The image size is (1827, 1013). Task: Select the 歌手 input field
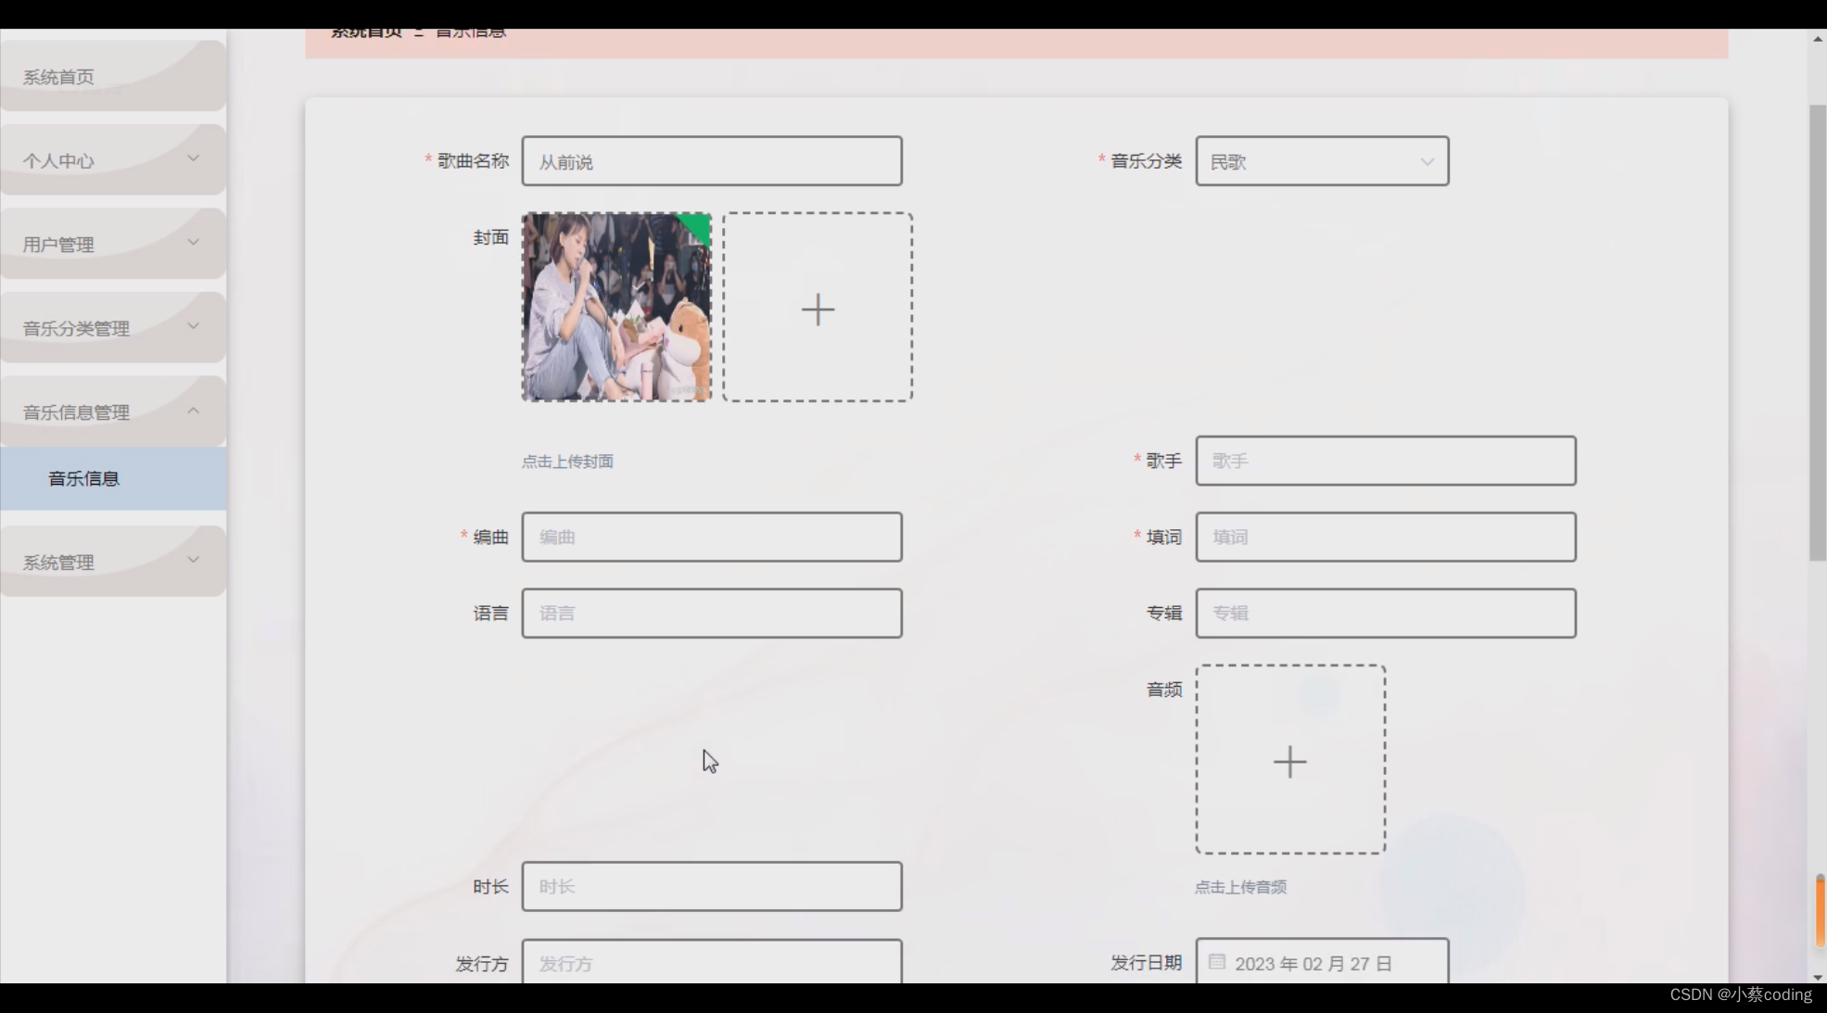1384,461
